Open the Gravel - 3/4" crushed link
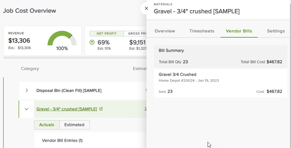The image size is (291, 148). [67, 109]
